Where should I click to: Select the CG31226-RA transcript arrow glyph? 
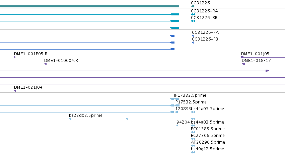tap(193, 14)
